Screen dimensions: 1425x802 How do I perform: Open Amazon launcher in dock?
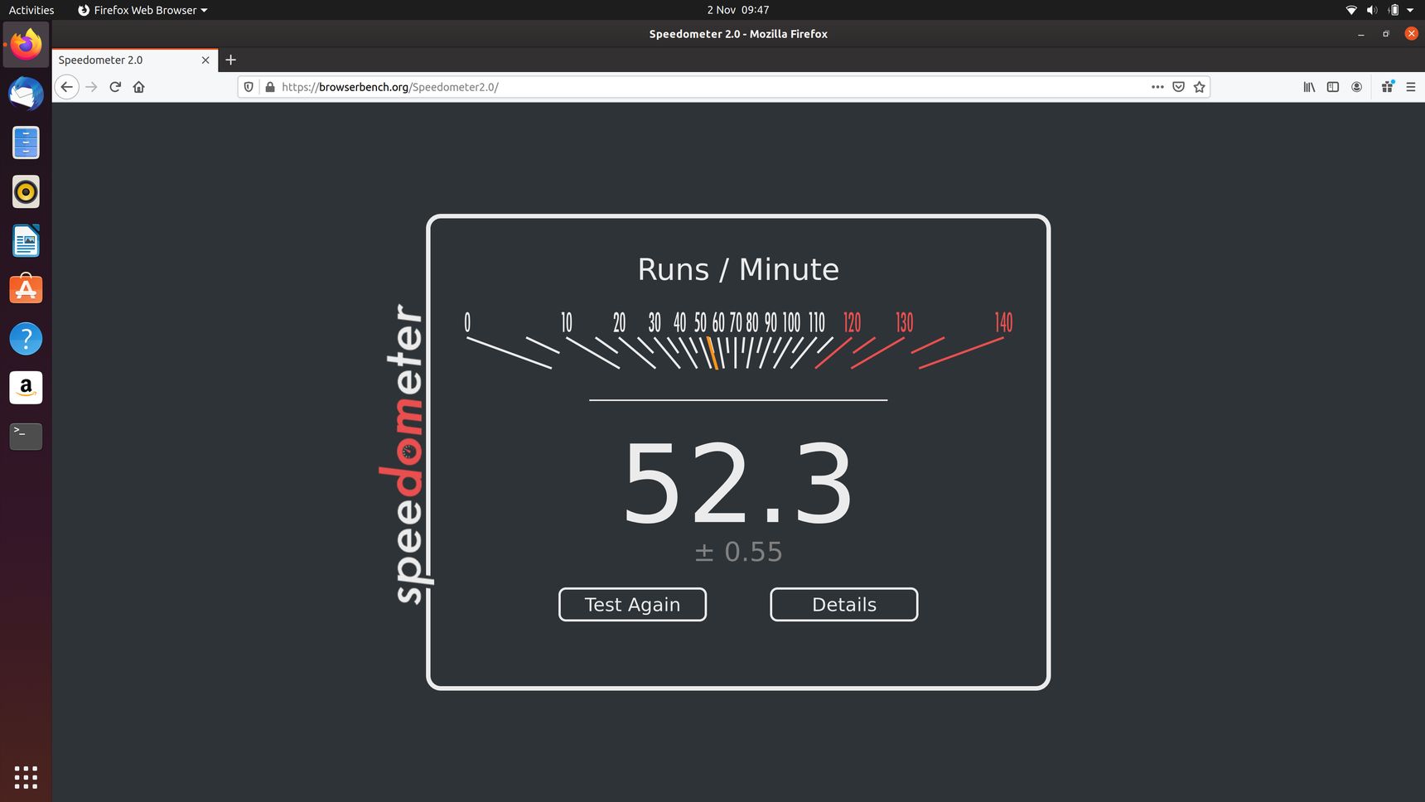[x=26, y=387]
